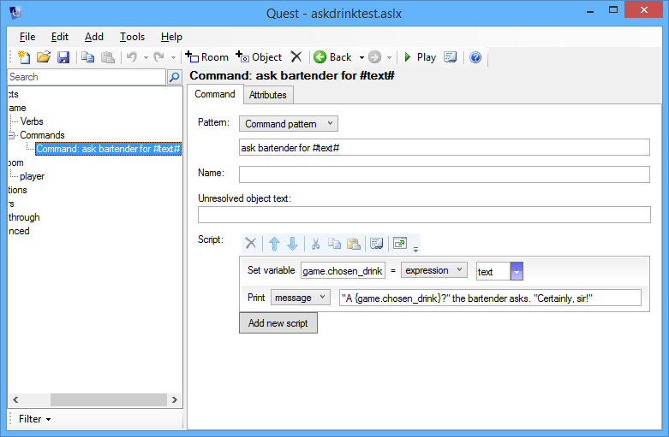This screenshot has width=669, height=437.
Task: Open the expression type dropdown
Action: click(433, 271)
